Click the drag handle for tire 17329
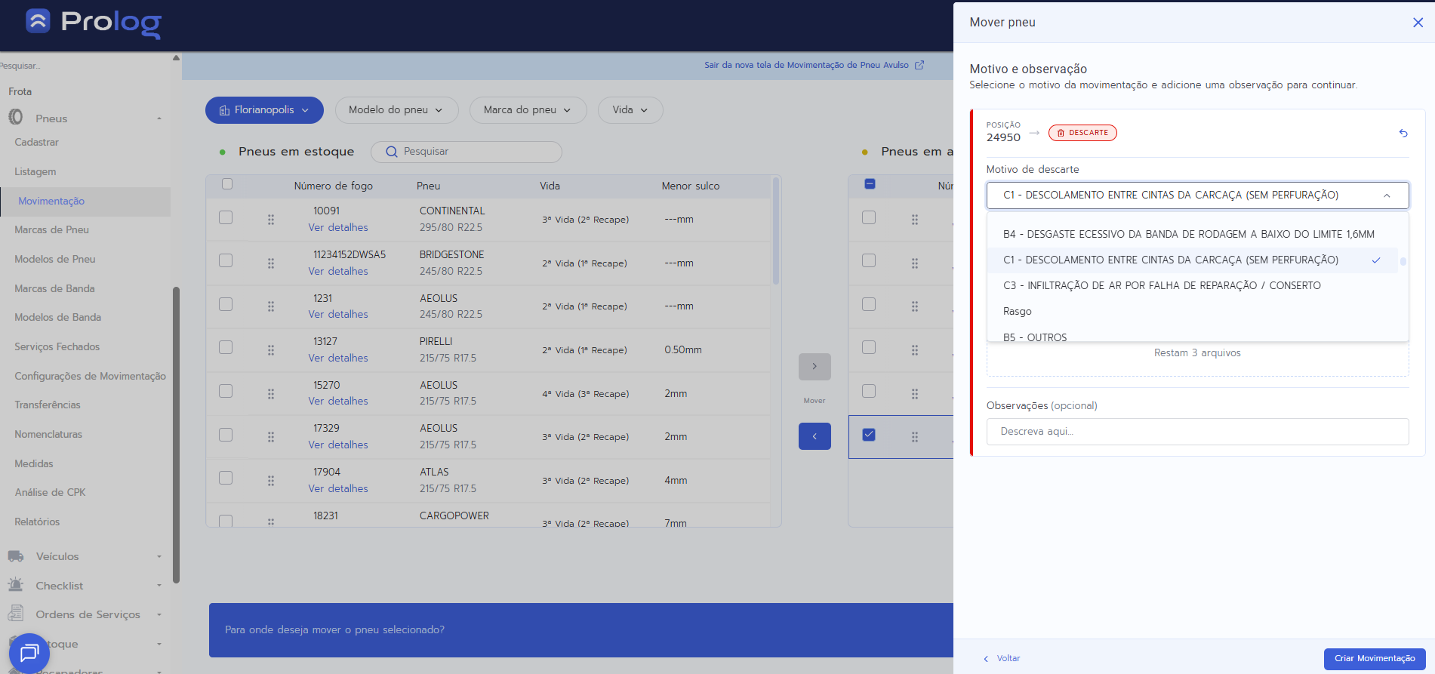 tap(270, 437)
